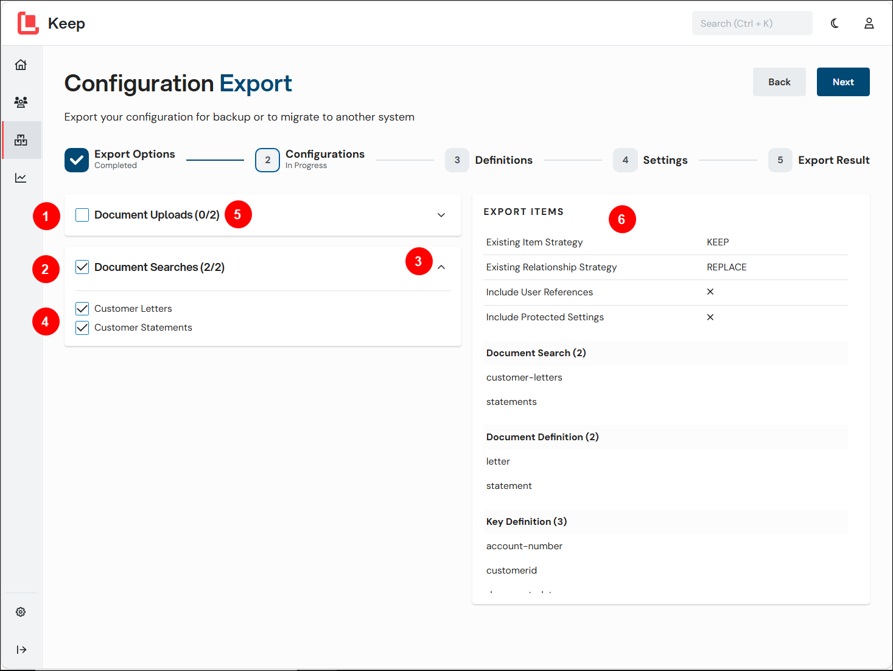Click the Export Options completed checkmark icon
This screenshot has width=893, height=671.
tap(77, 160)
